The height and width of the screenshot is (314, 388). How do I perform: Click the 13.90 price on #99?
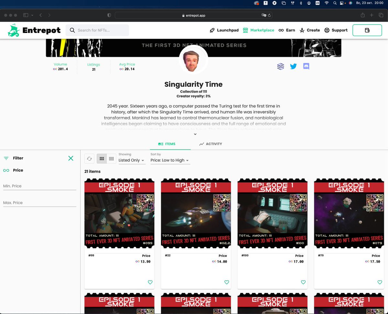click(143, 261)
